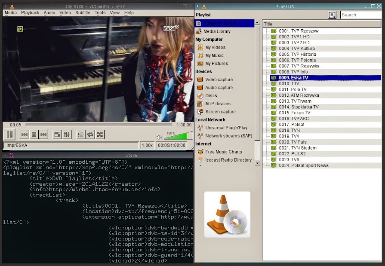Viewport: 385px width, 266px height.
Task: Select Audio capture device
Action: click(x=225, y=88)
